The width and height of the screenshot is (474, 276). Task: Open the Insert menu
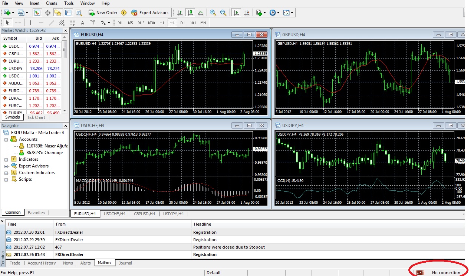[x=34, y=3]
